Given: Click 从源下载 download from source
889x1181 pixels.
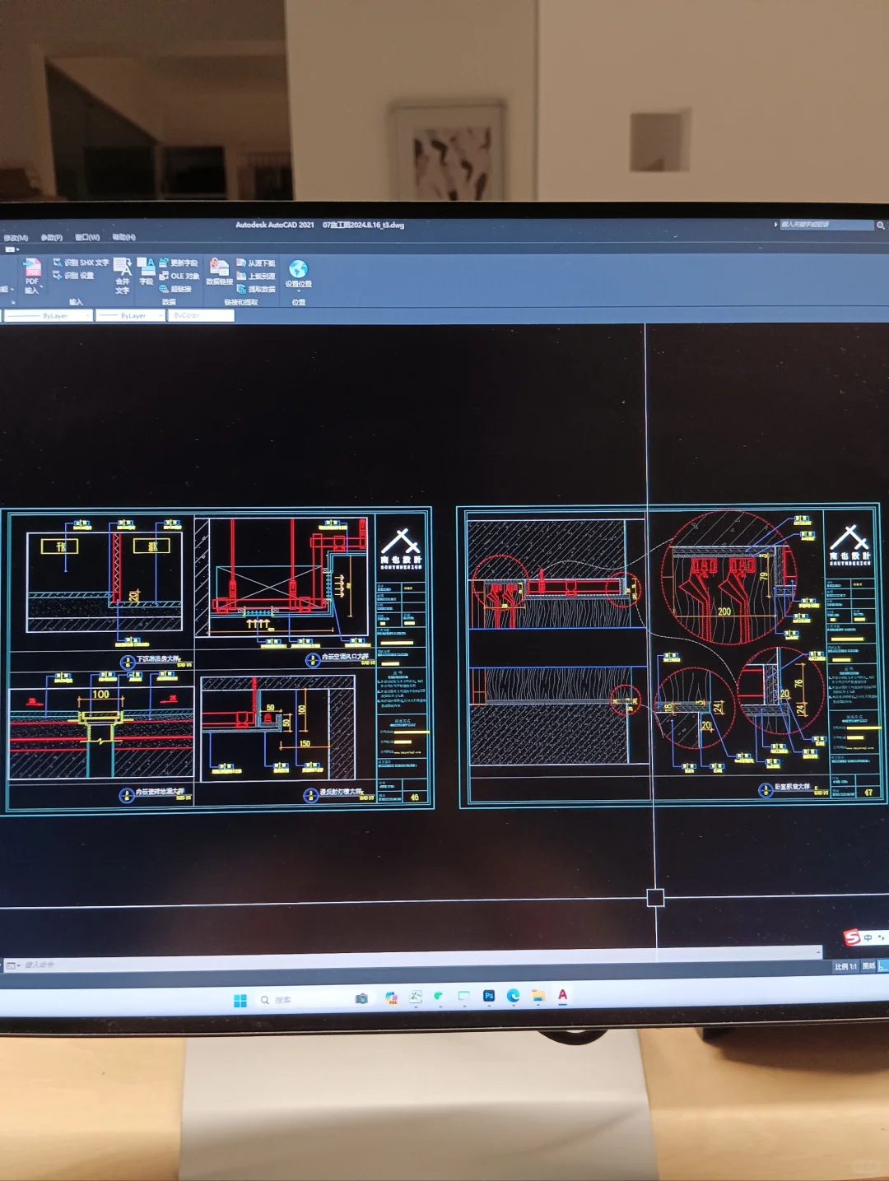Looking at the screenshot, I should tap(256, 263).
